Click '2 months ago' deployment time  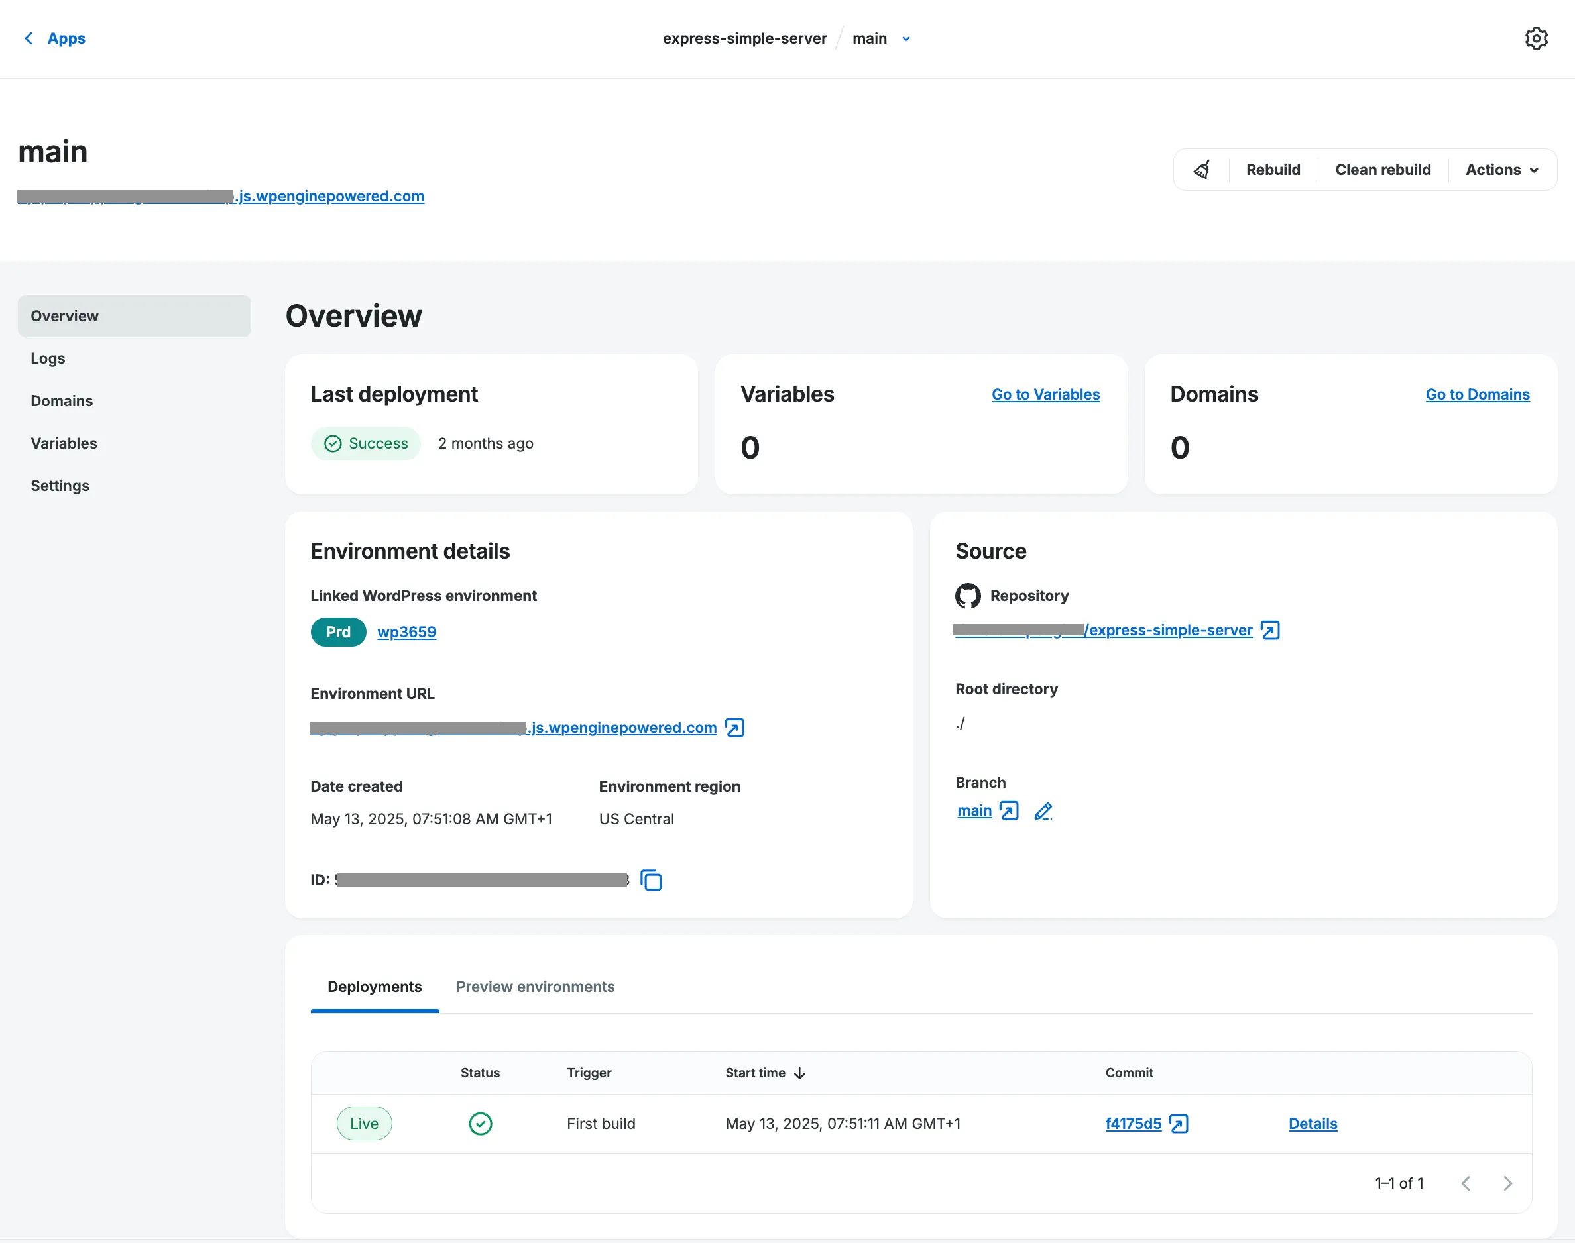tap(486, 443)
